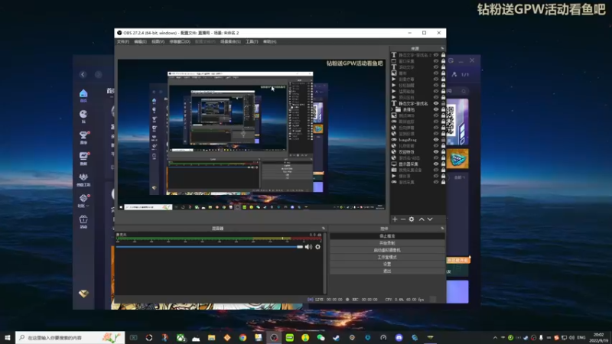Expand the 表情包 group chevron

392,109
